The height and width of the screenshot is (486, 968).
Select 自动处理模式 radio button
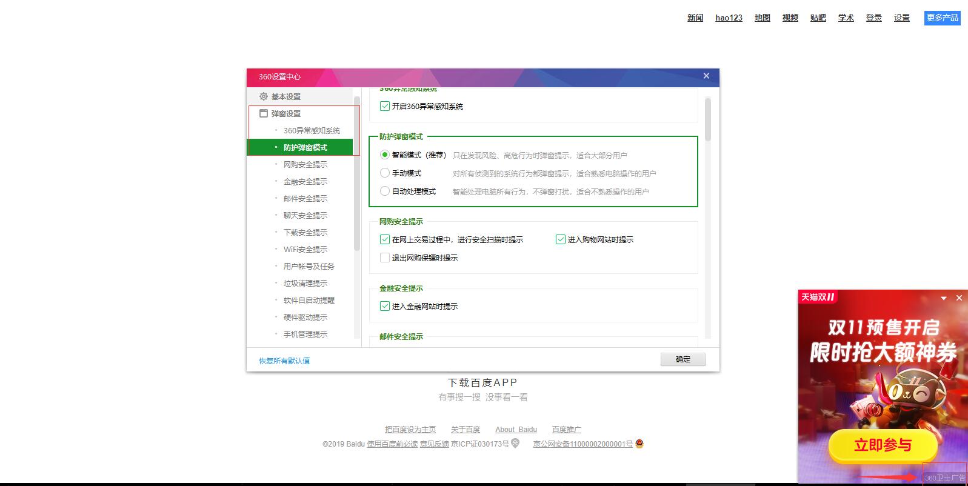384,191
